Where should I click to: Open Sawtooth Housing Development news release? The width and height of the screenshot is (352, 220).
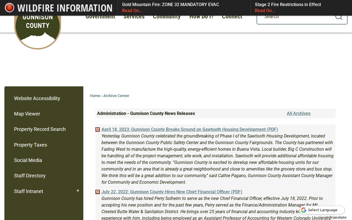[190, 130]
